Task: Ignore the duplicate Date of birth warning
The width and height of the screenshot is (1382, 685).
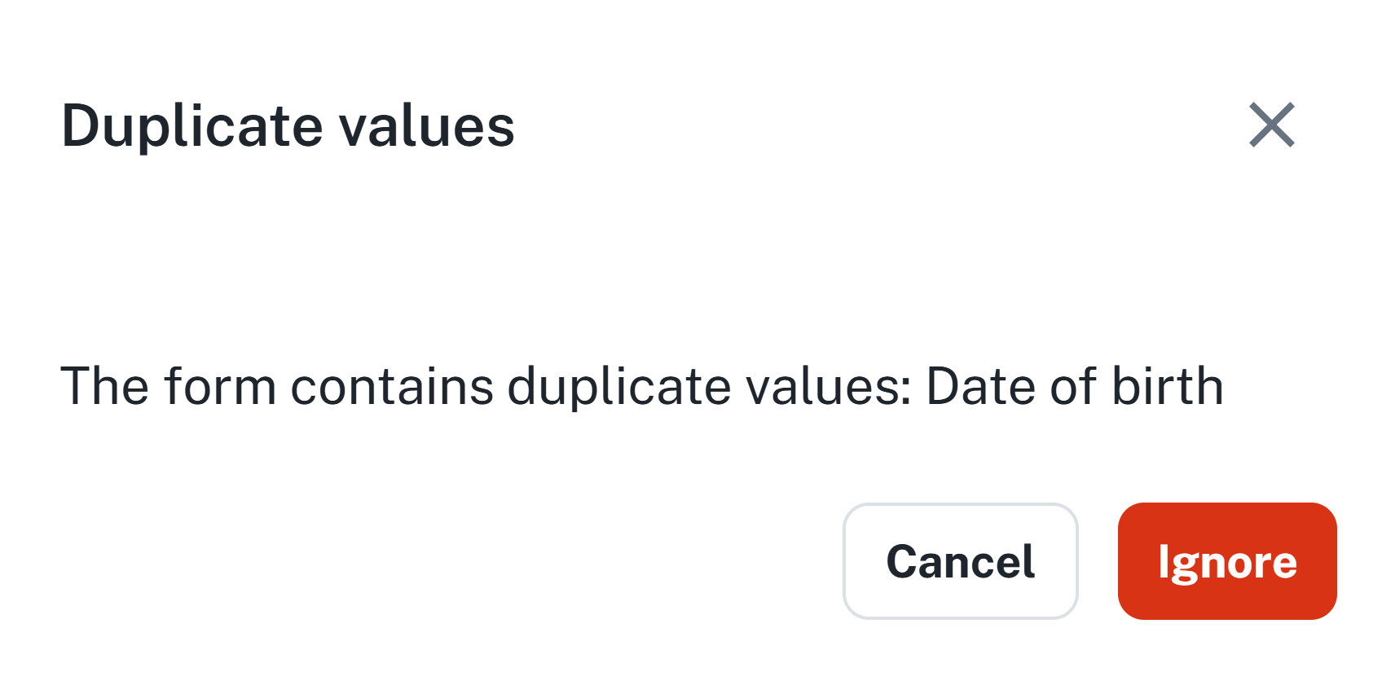Action: (x=1226, y=561)
